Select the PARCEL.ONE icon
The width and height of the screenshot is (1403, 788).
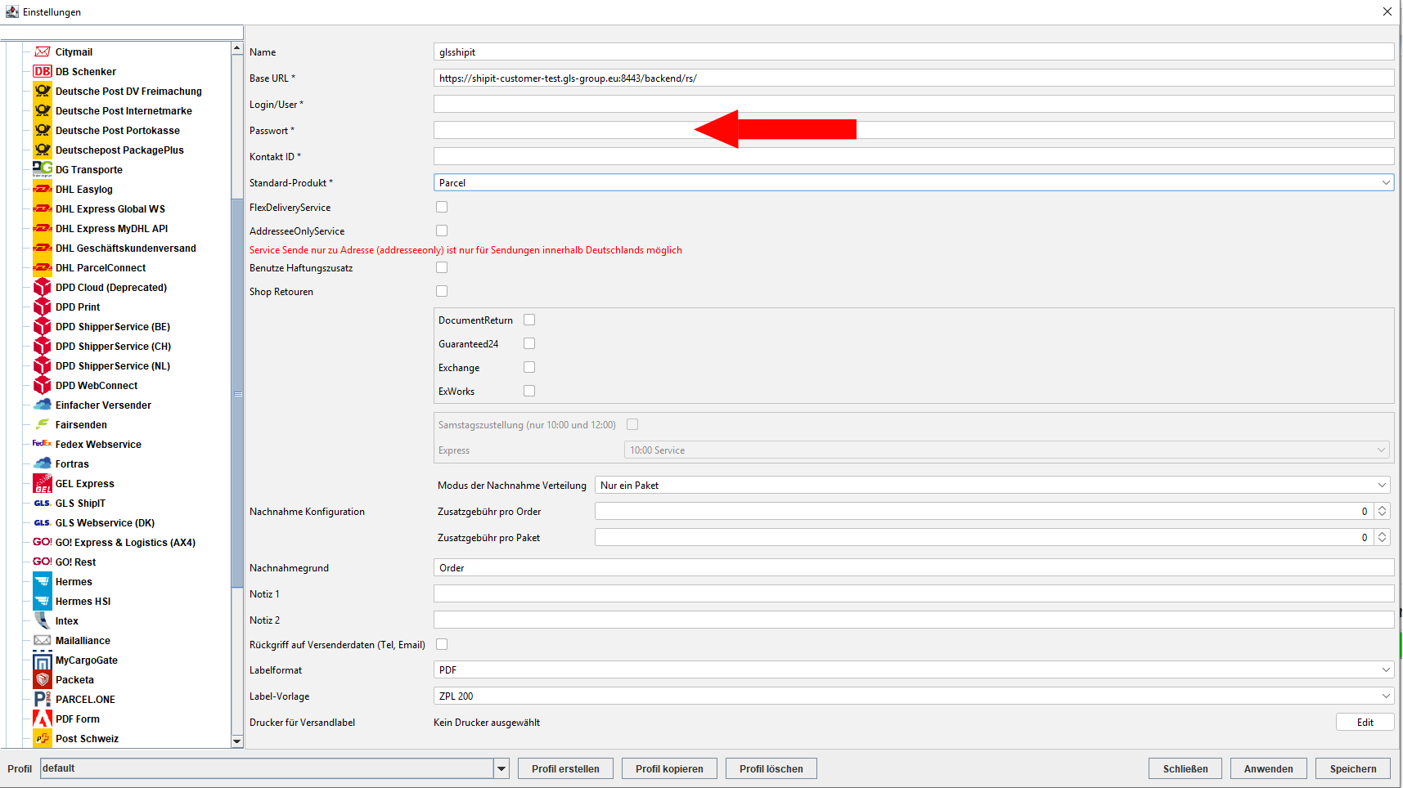(x=43, y=699)
